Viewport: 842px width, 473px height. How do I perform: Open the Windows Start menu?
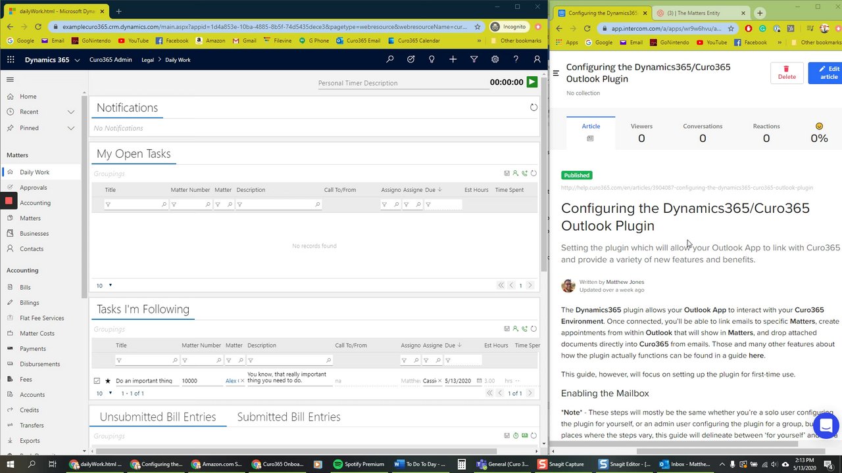point(10,464)
